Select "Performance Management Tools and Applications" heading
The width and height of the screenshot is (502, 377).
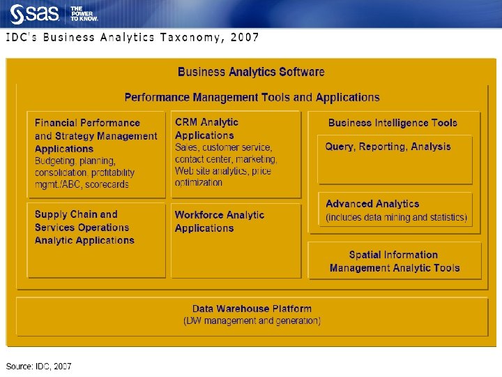click(252, 98)
